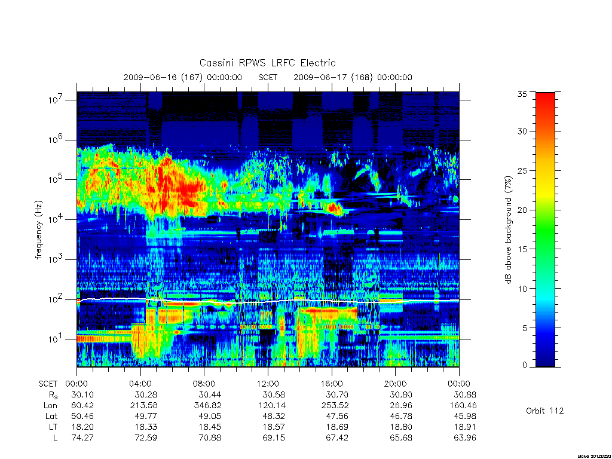The height and width of the screenshot is (459, 612).
Task: Click the 'frequency (Hz)' axis label
Action: [39, 230]
